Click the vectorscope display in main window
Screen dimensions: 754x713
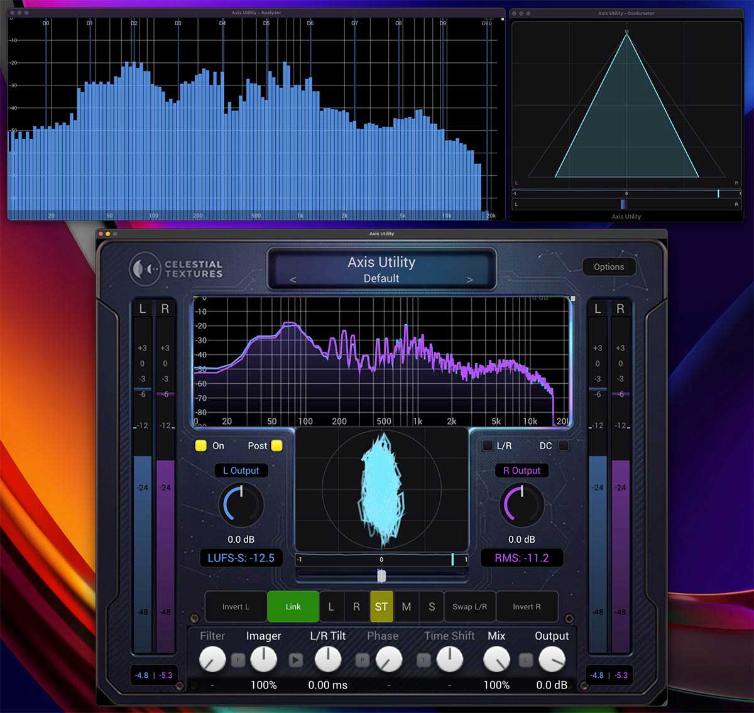(x=381, y=489)
